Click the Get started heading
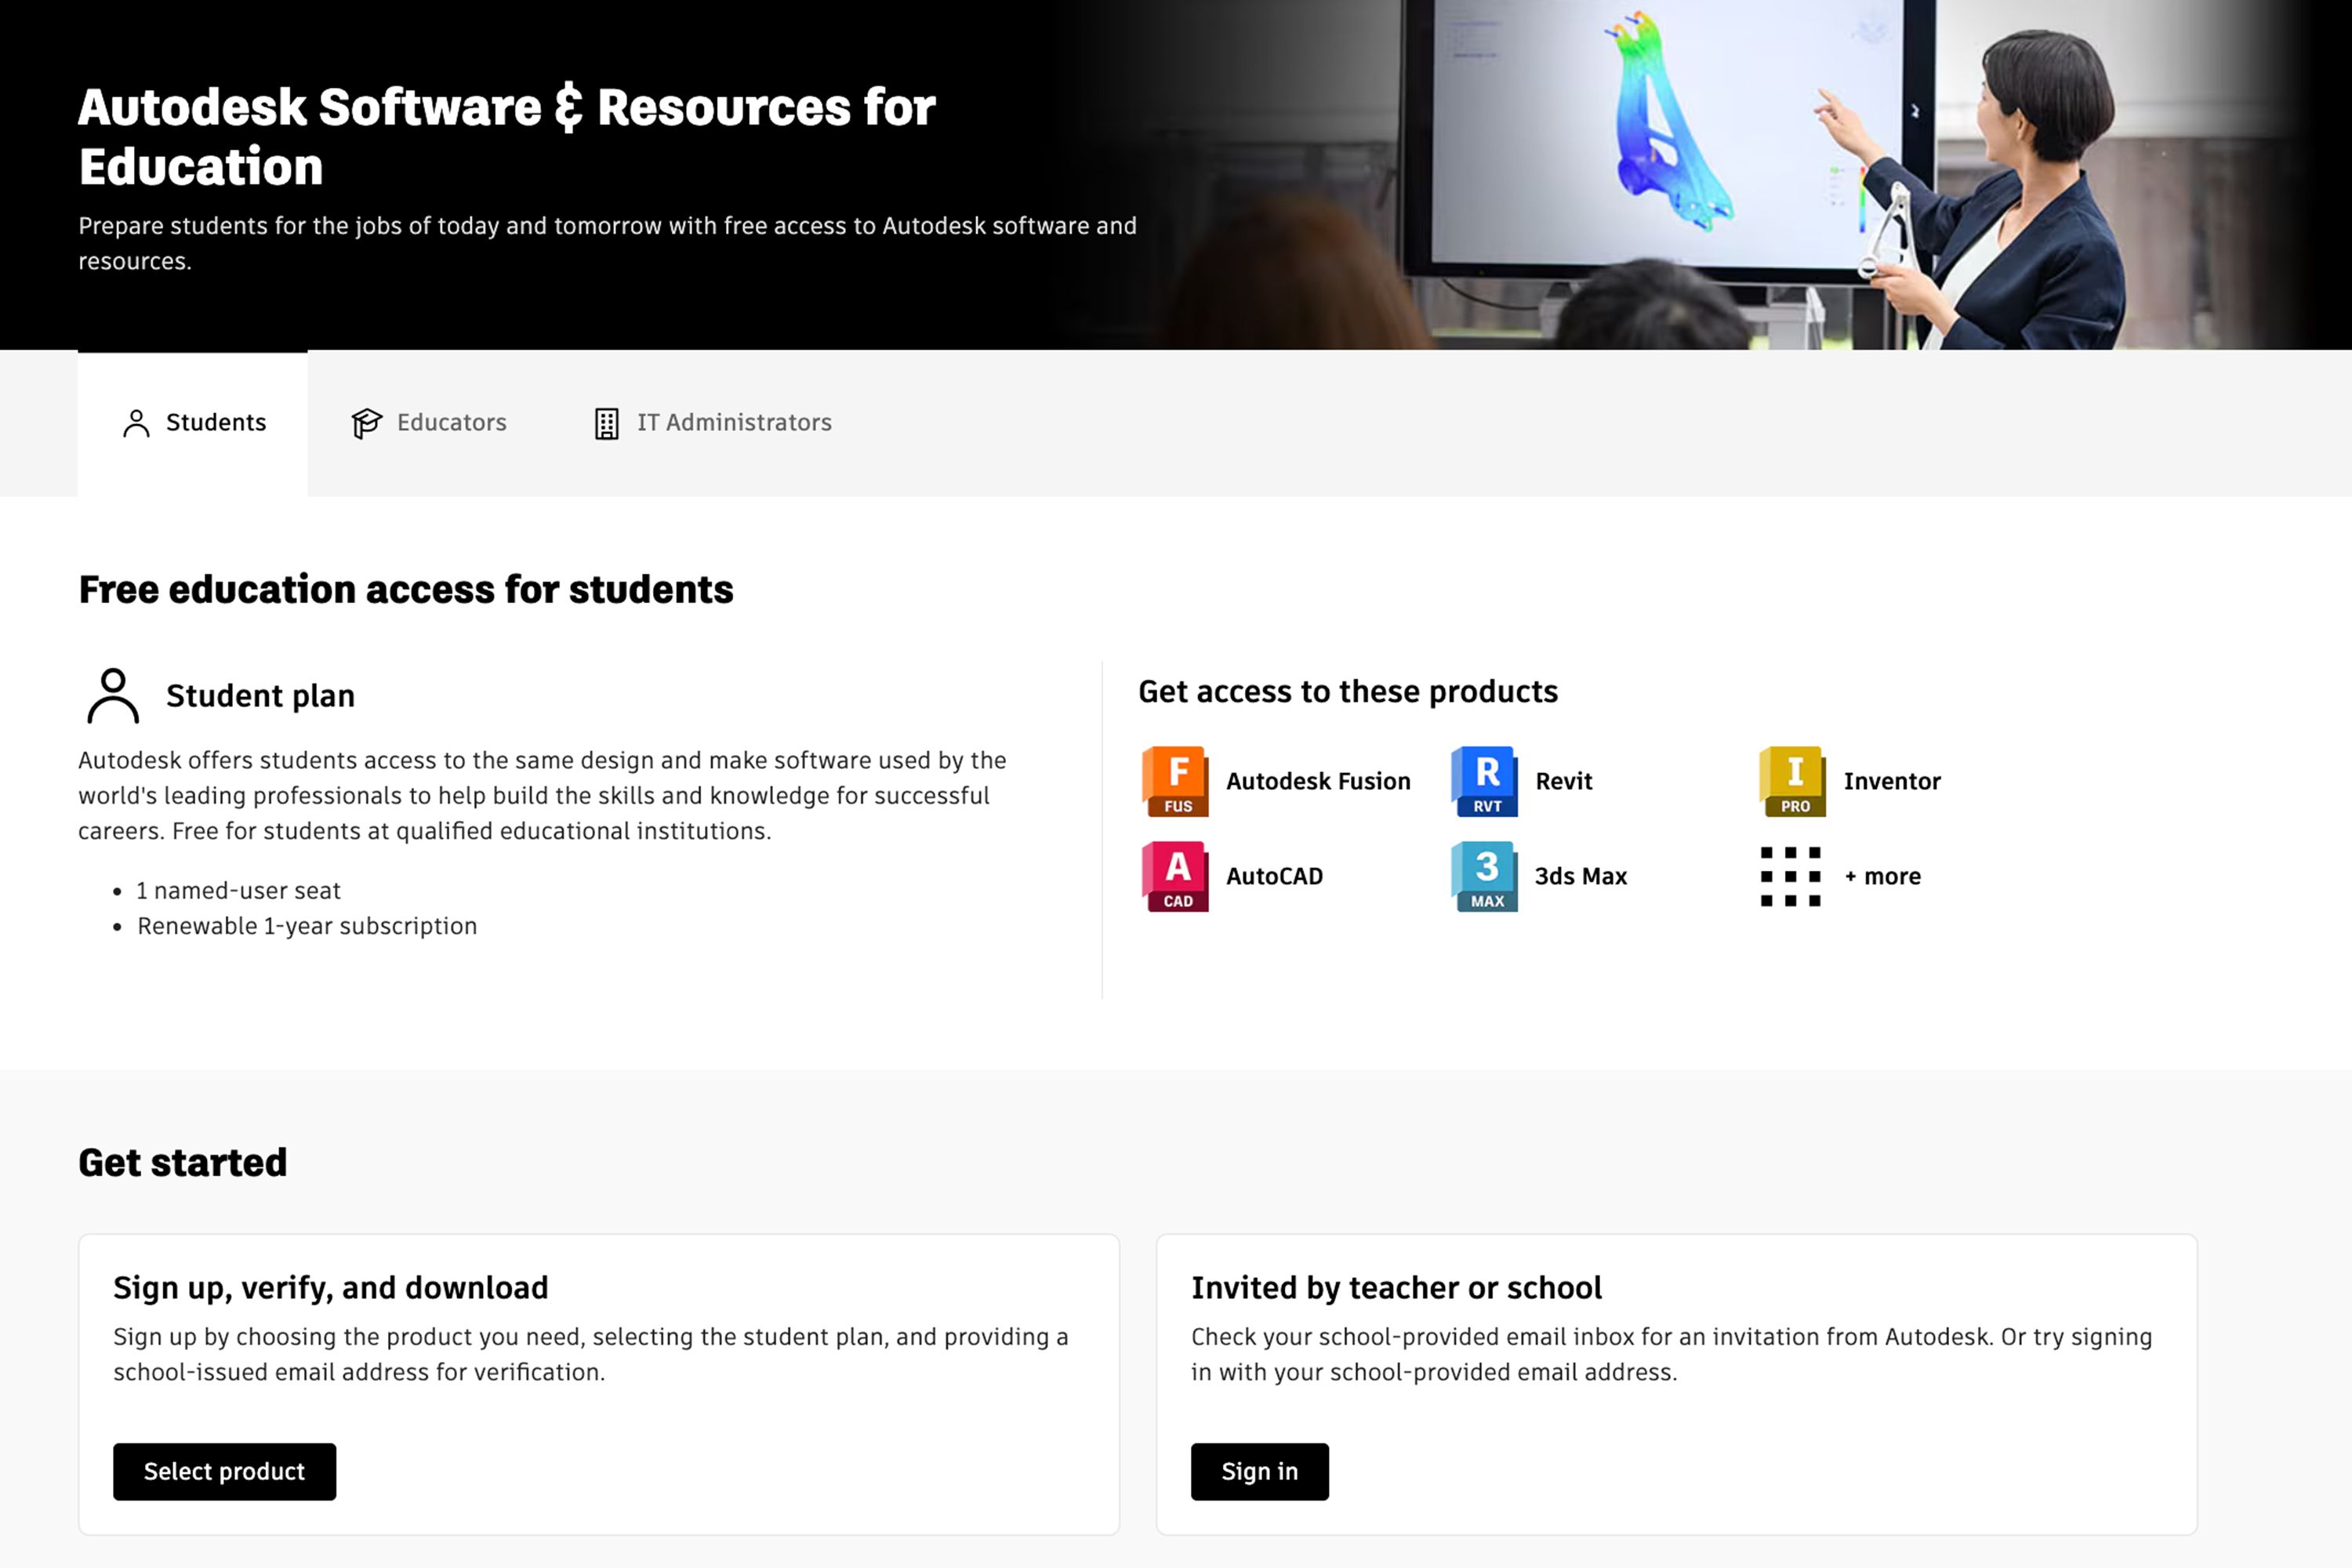Viewport: 2352px width, 1568px height. 183,1162
